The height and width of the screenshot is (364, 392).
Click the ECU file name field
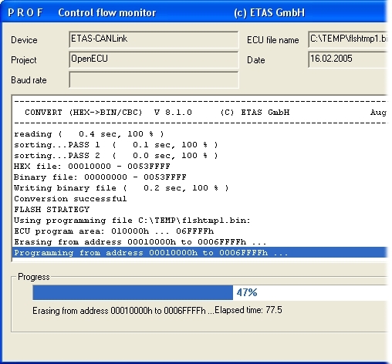(x=348, y=39)
